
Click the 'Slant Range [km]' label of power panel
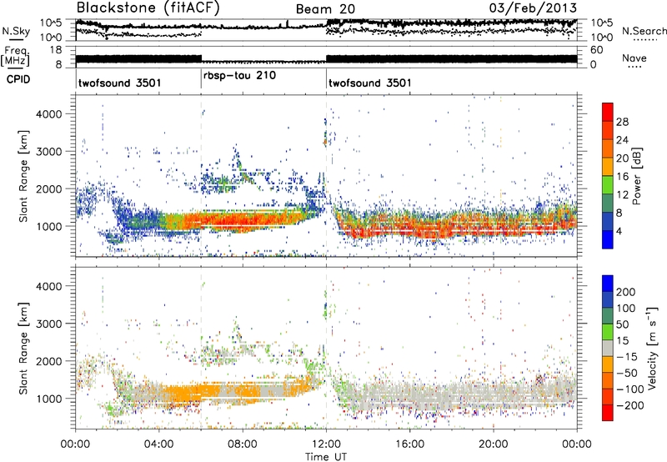[23, 176]
